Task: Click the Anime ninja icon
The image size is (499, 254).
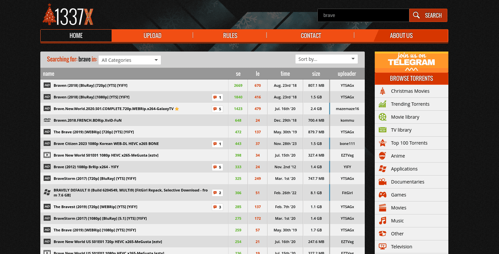Action: (x=382, y=156)
